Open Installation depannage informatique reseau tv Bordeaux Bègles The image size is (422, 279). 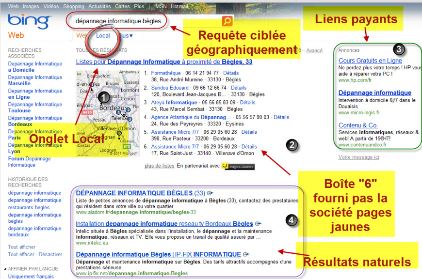[164, 224]
